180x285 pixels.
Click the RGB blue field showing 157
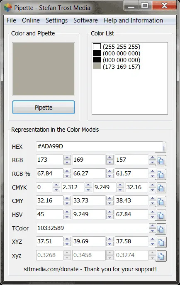pyautogui.click(x=131, y=160)
